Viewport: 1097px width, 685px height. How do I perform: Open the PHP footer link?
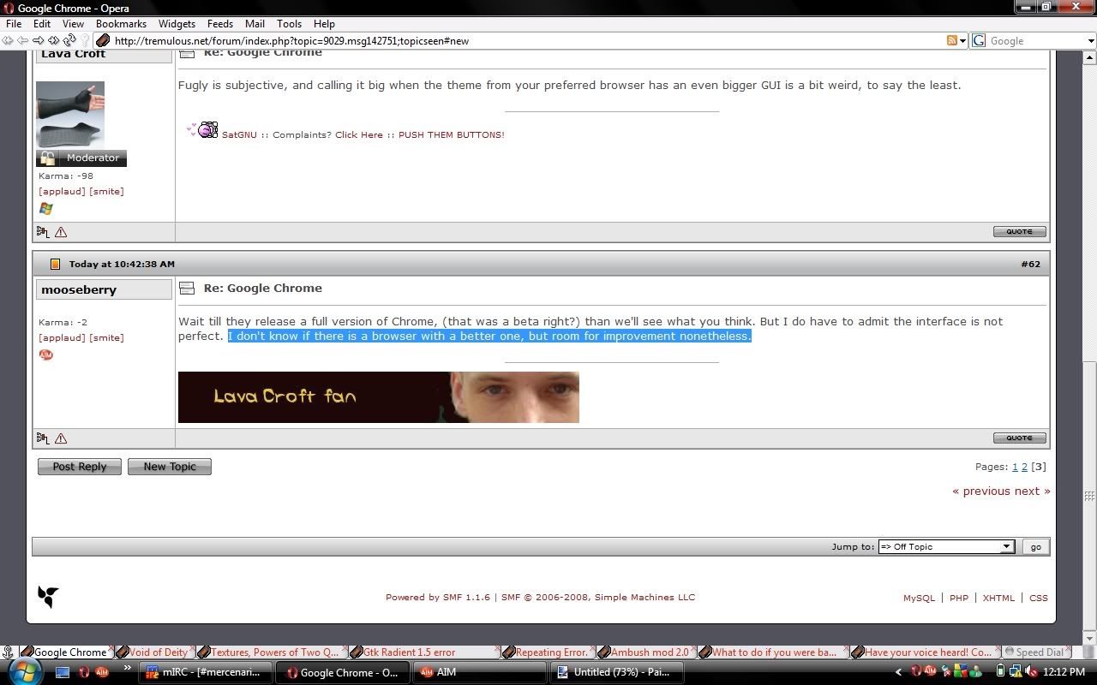(x=959, y=598)
